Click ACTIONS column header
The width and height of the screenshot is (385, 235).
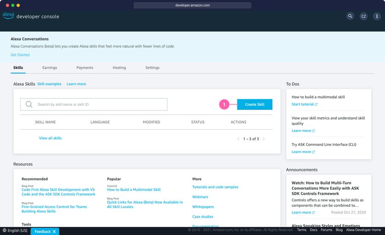238,122
